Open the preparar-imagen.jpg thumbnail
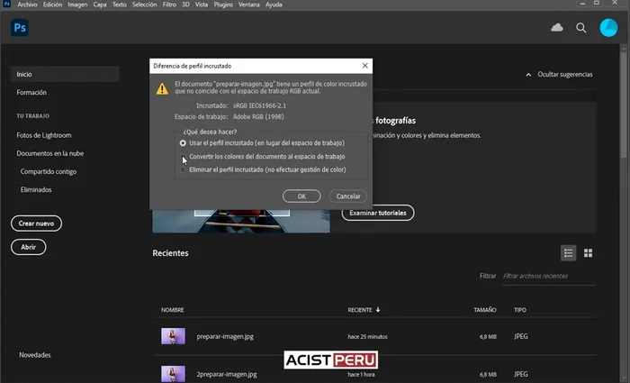The width and height of the screenshot is (630, 383). coord(173,336)
